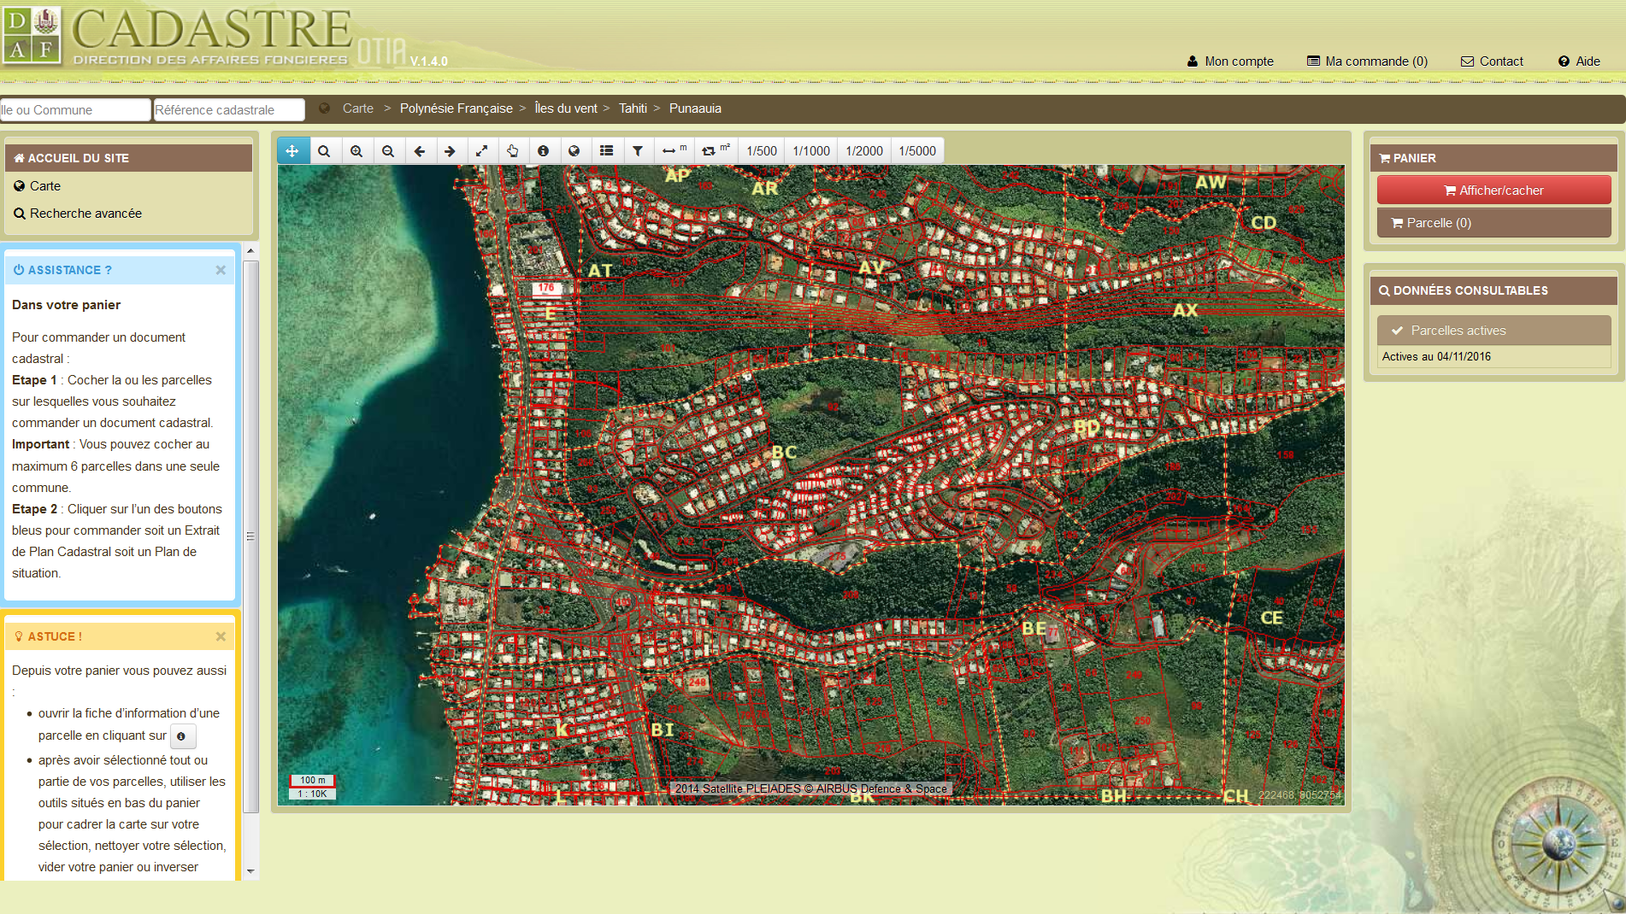Viewport: 1626px width, 914px height.
Task: Toggle panier with Afficher/cacher button
Action: 1493,190
